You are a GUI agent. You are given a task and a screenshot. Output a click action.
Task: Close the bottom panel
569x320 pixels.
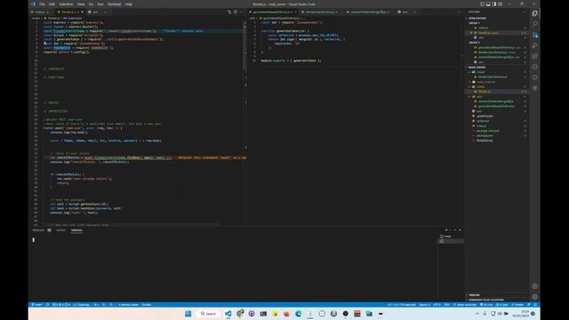coord(461,230)
